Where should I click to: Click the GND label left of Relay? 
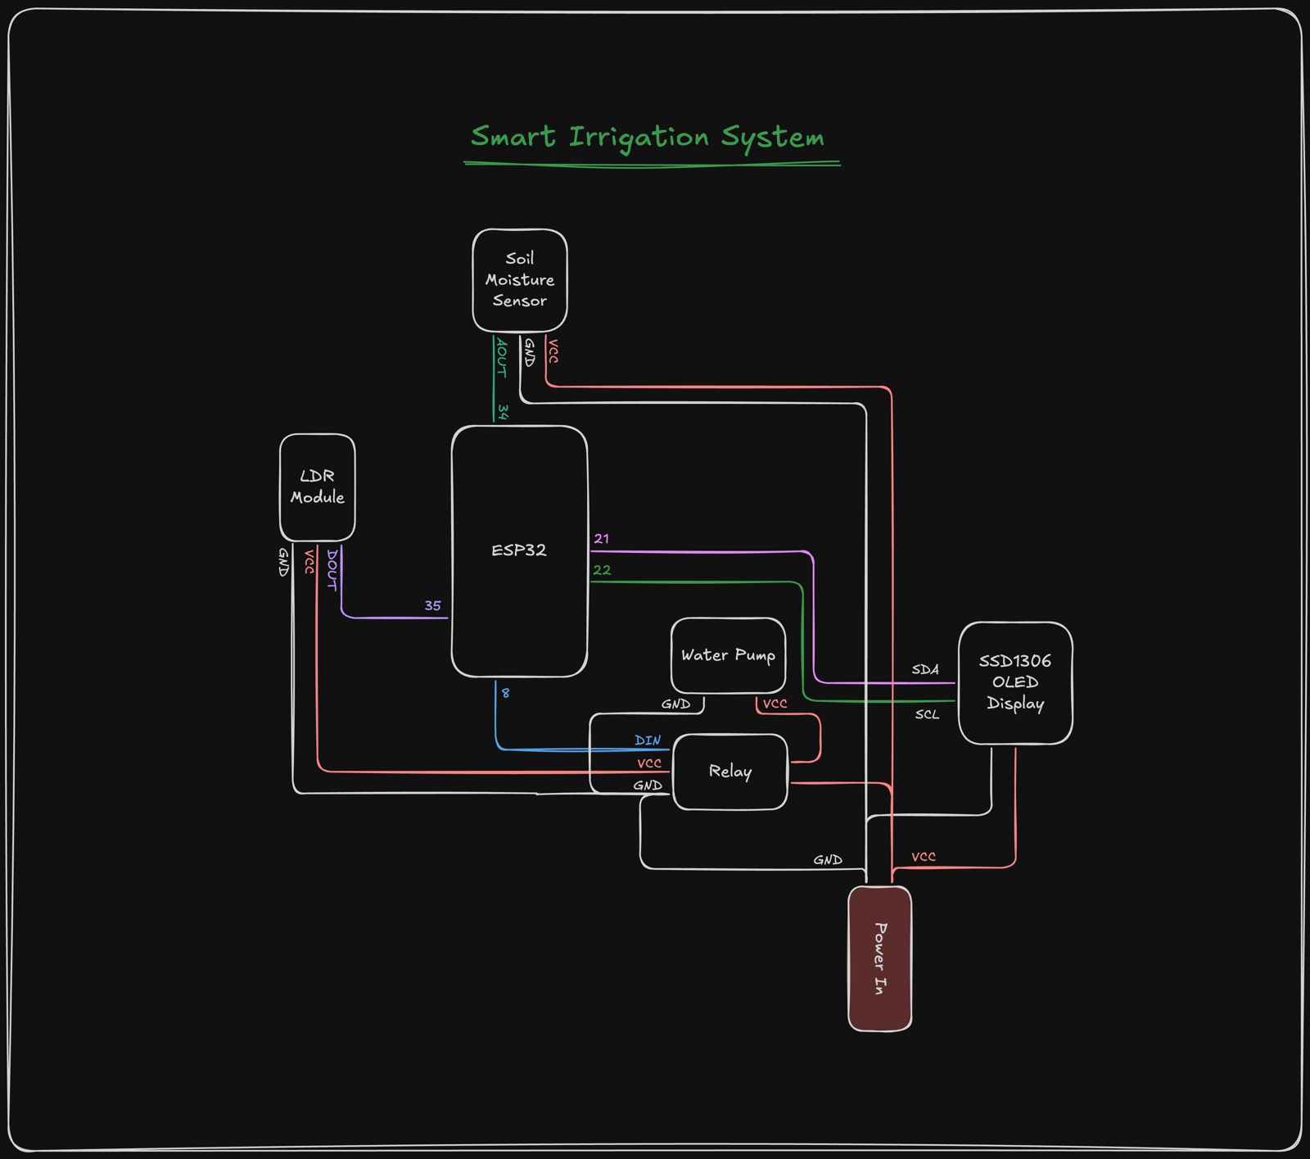point(648,785)
